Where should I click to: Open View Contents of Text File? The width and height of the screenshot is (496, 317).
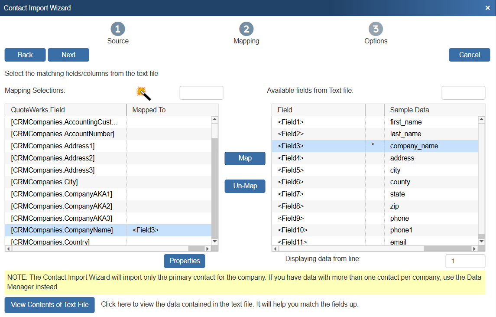click(x=50, y=304)
